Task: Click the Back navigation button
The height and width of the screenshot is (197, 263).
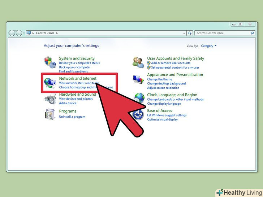Action: [12, 33]
